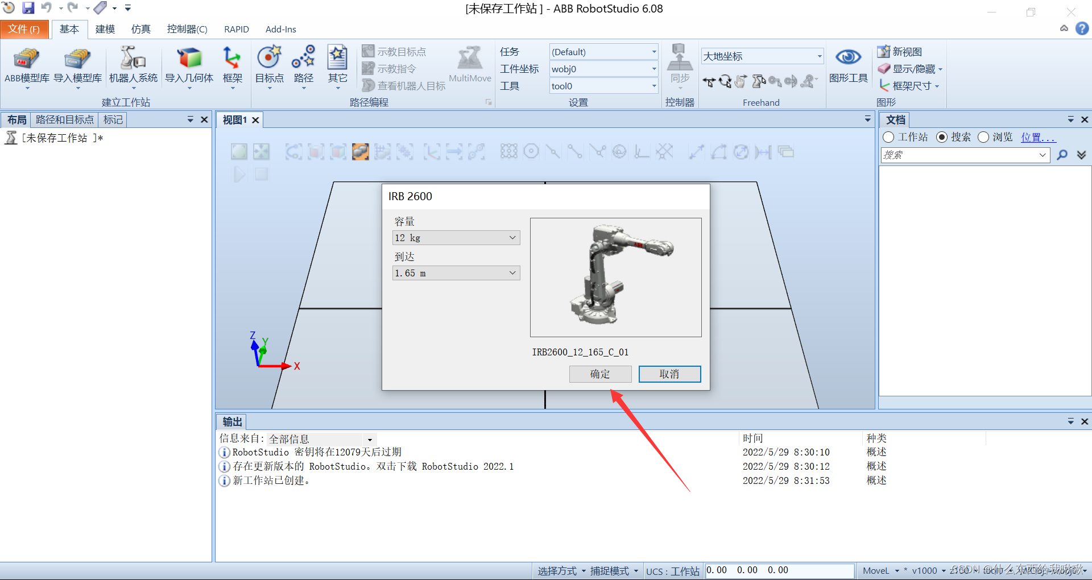
Task: Select the Freehand rotate tool
Action: tap(725, 82)
